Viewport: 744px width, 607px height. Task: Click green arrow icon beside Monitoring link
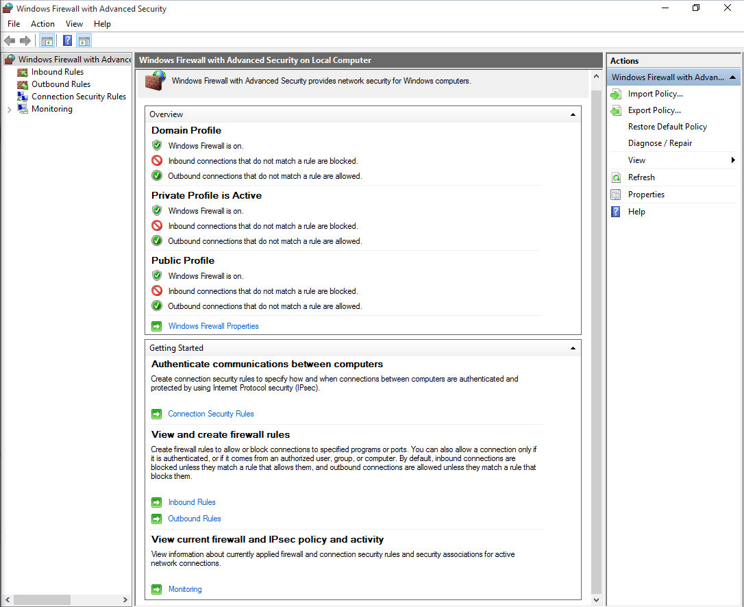[157, 589]
